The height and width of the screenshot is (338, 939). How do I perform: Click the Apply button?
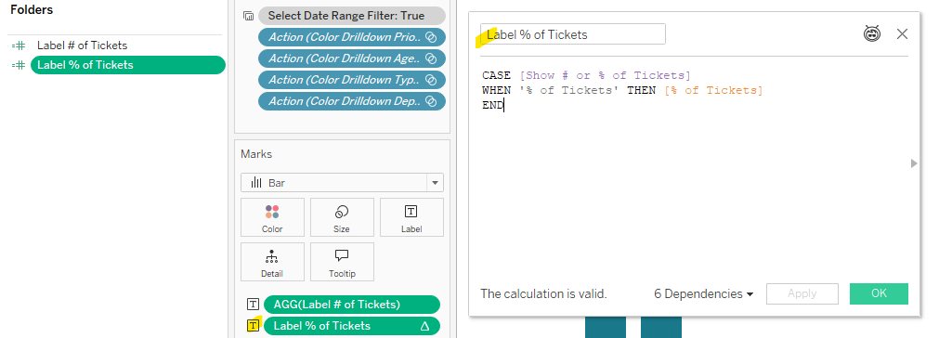(802, 293)
